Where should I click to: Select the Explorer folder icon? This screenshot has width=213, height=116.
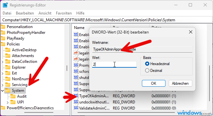pyautogui.click(x=8, y=67)
